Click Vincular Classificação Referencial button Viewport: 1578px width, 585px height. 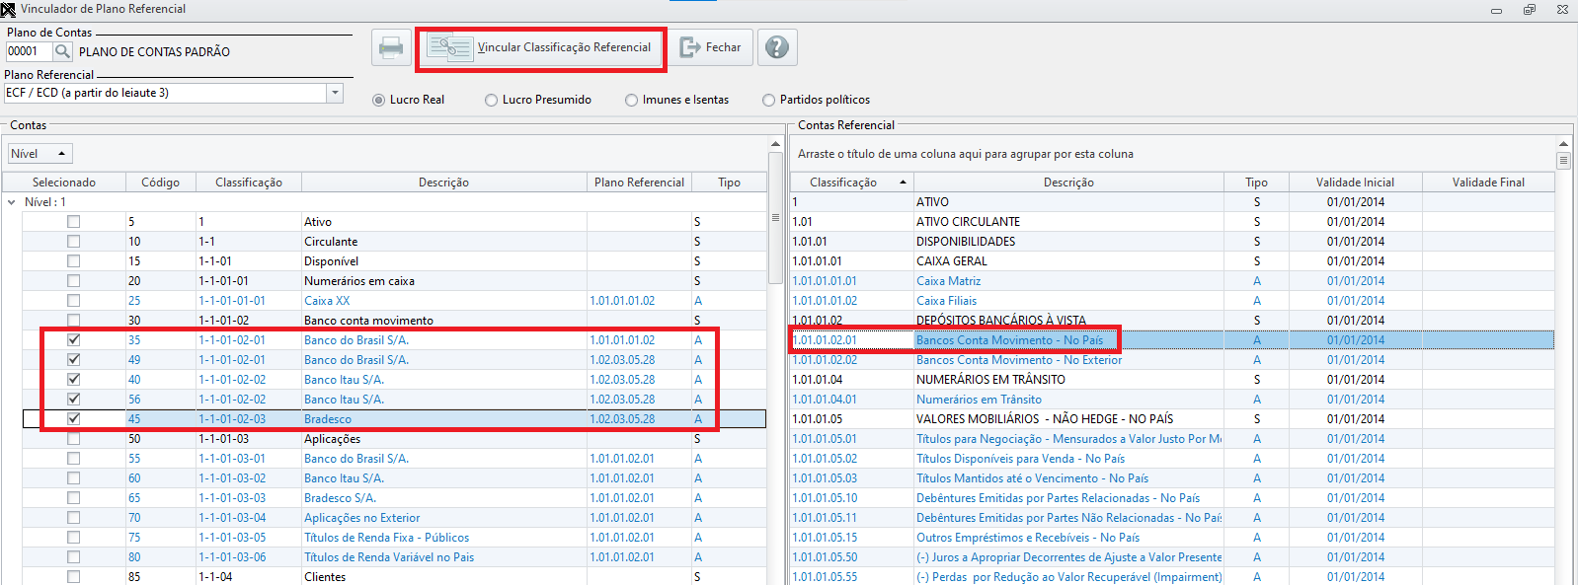coord(541,47)
